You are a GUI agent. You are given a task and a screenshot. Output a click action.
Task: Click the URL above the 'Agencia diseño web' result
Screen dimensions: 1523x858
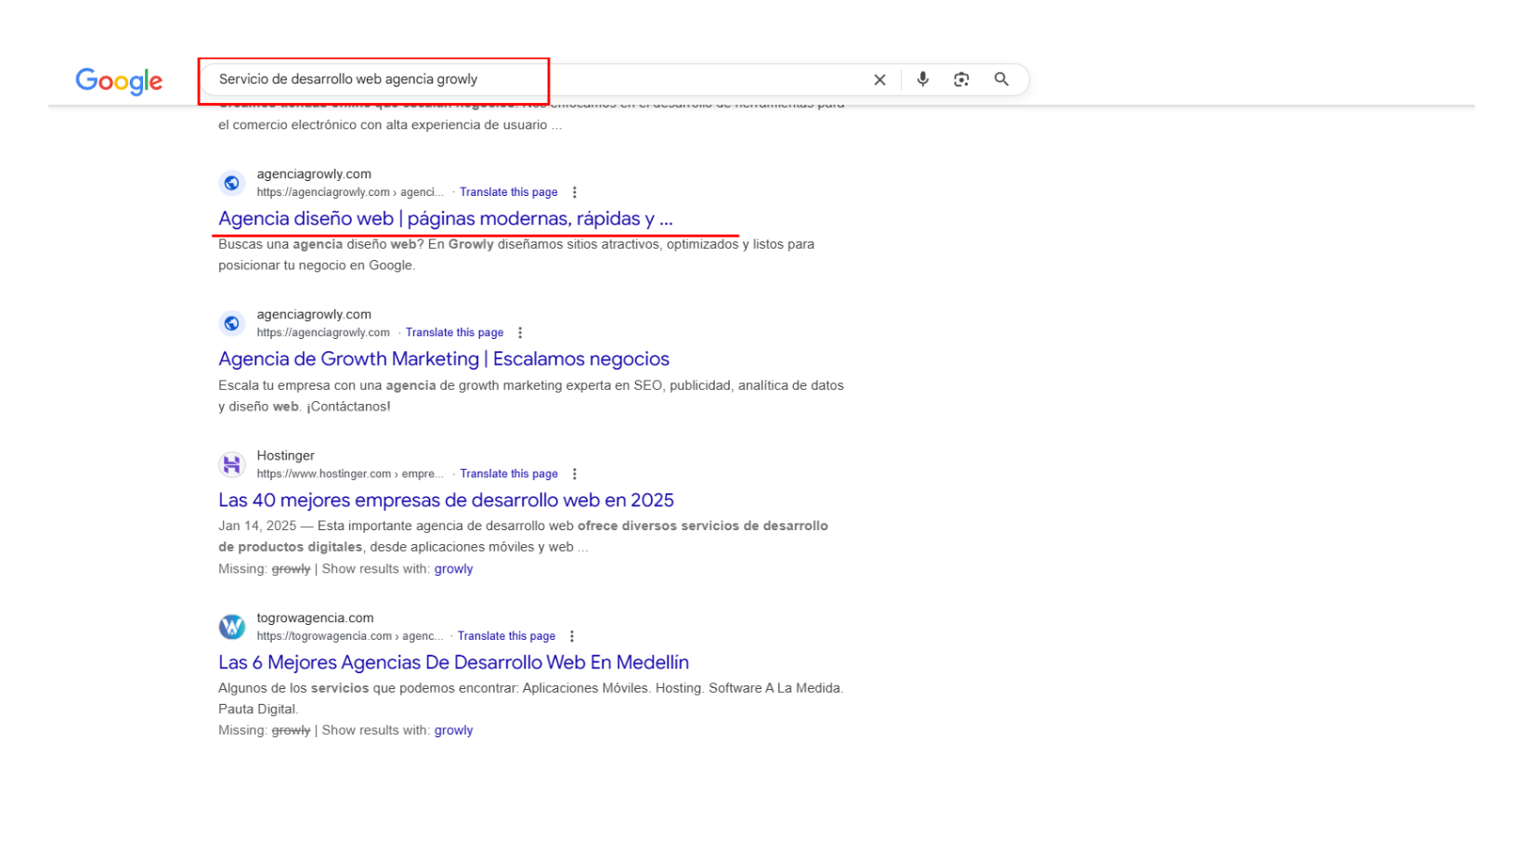(350, 192)
